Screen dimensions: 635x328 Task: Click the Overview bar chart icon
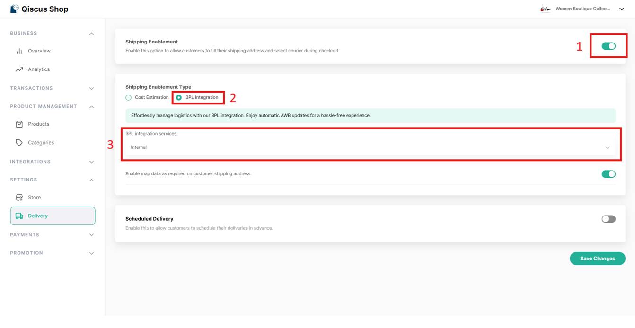[x=19, y=51]
